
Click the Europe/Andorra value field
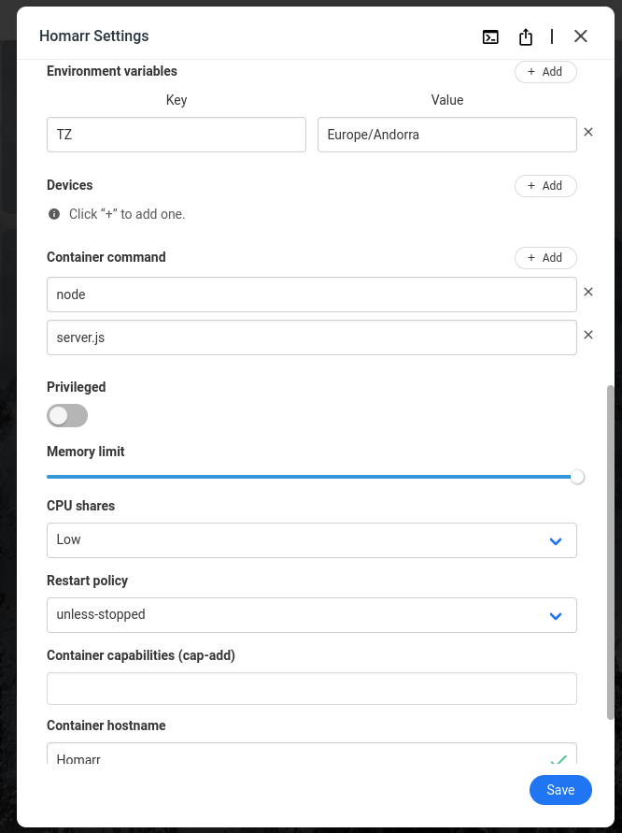(x=446, y=135)
